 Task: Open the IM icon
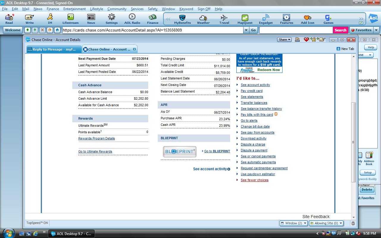point(50,19)
